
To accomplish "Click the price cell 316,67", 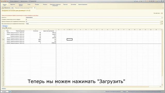I will point(48,34).
